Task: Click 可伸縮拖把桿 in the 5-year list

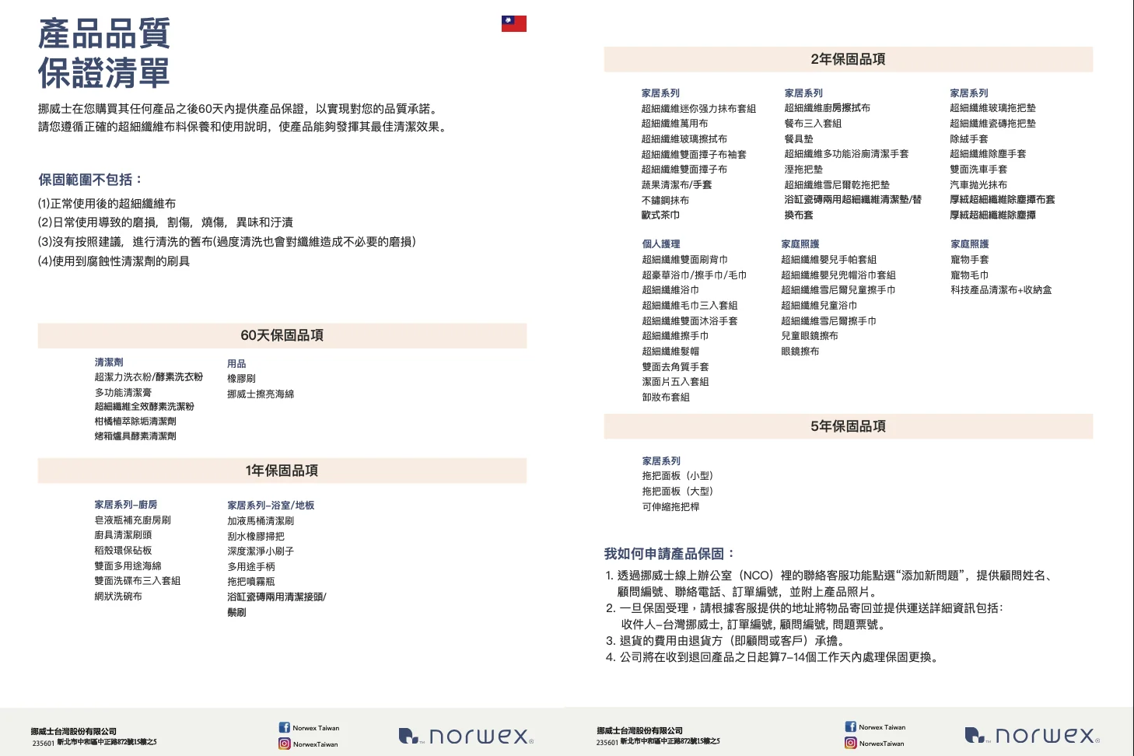Action: (670, 507)
